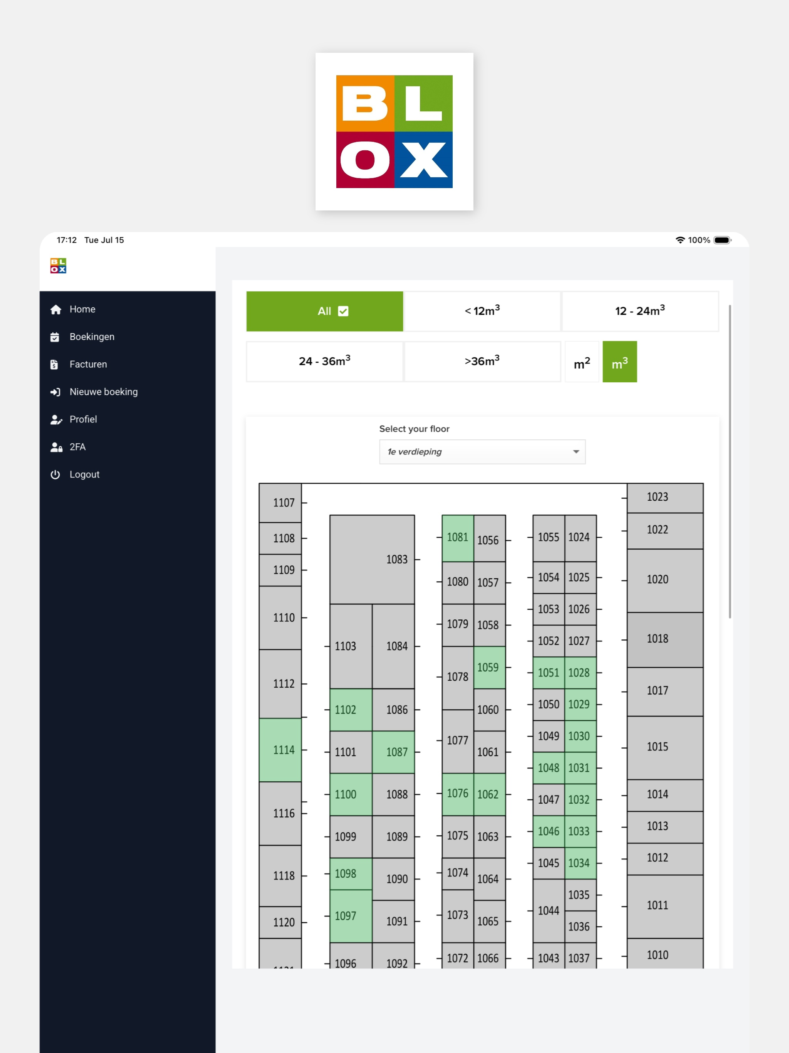Click occupied unit 1112
The height and width of the screenshot is (1053, 789).
tap(280, 684)
